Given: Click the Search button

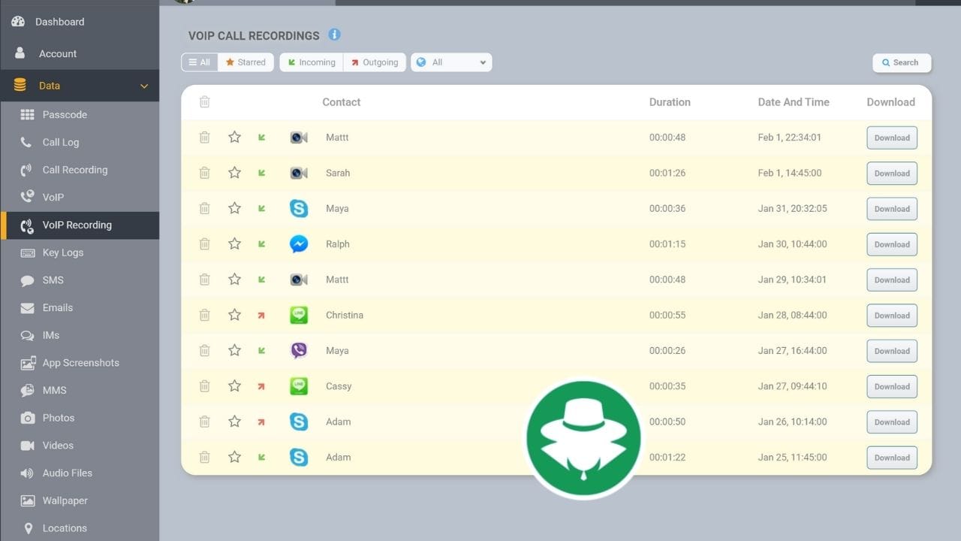Looking at the screenshot, I should 901,62.
